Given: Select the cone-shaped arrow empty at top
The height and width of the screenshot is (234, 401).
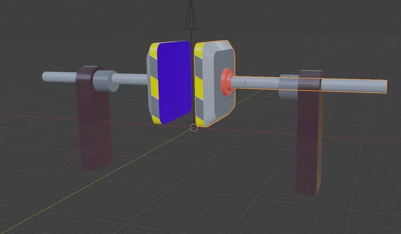Looking at the screenshot, I should pos(191,15).
